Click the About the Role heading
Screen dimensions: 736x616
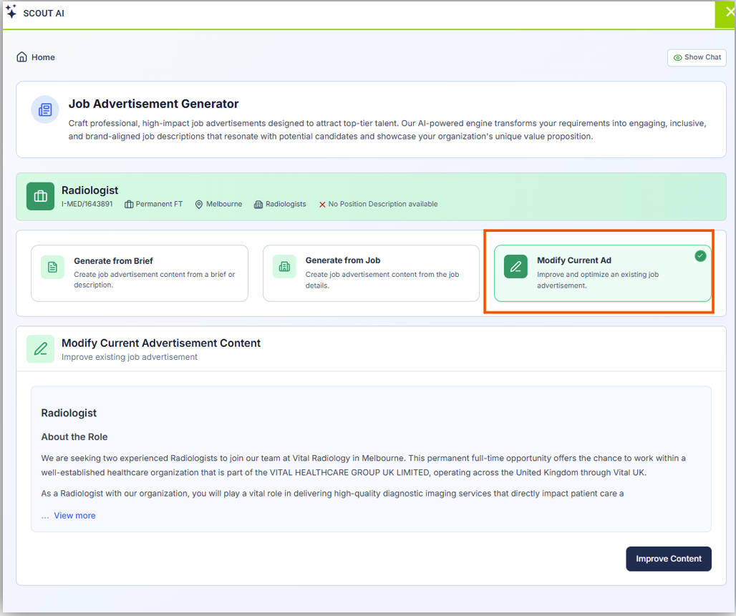coord(74,437)
